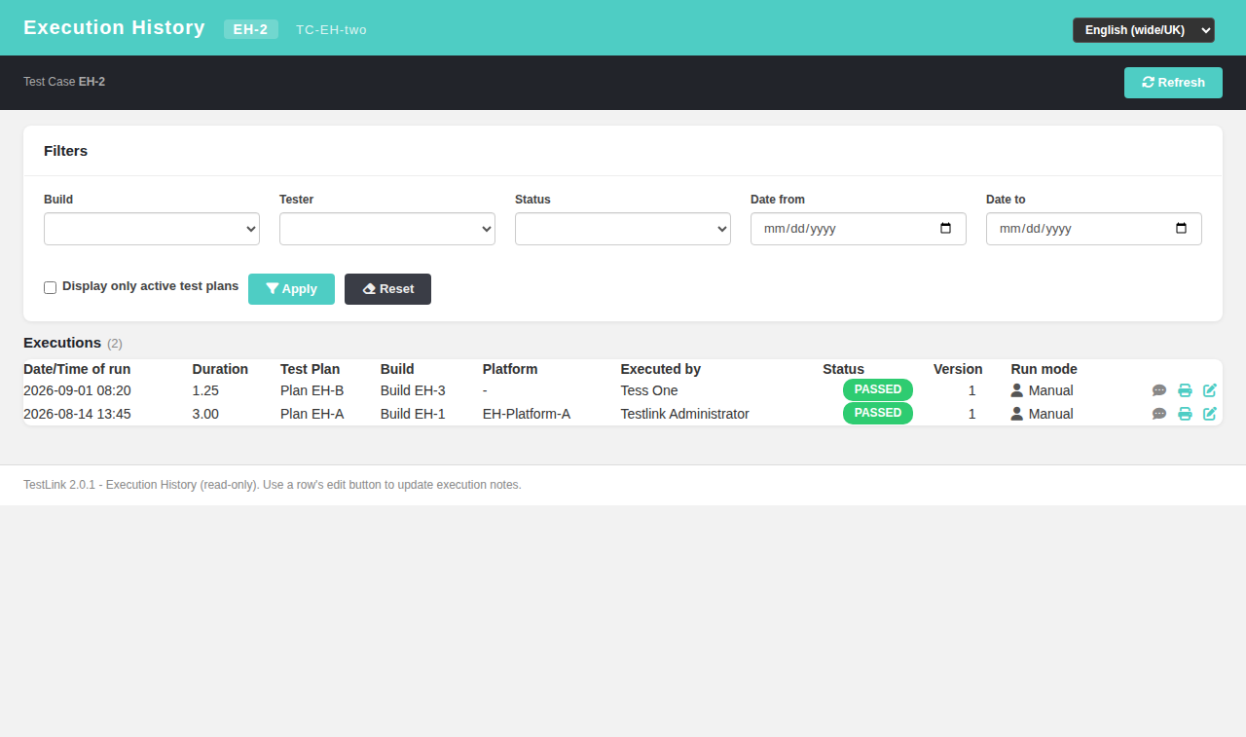Click Testlink Administrator tester name
Viewport: 1246px width, 737px height.
click(685, 414)
